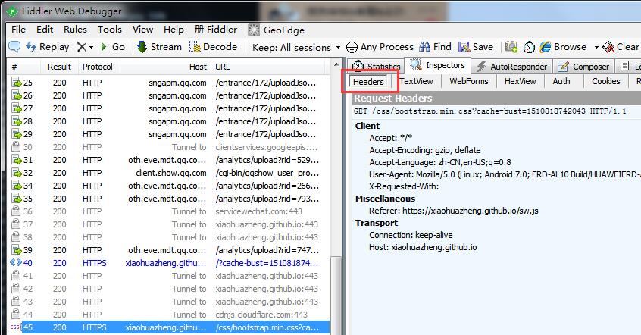Click the GET request line
Image resolution: width=641 pixels, height=335 pixels.
(489, 111)
